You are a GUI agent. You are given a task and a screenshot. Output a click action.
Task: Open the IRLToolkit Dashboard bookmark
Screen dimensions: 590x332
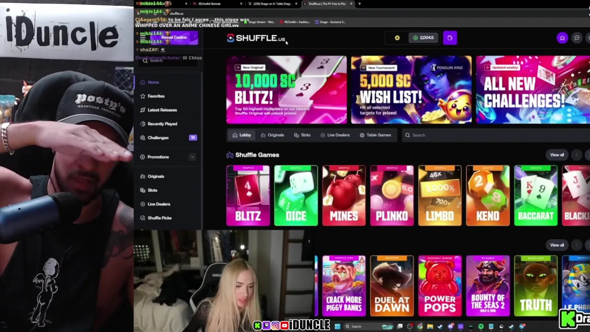click(295, 22)
